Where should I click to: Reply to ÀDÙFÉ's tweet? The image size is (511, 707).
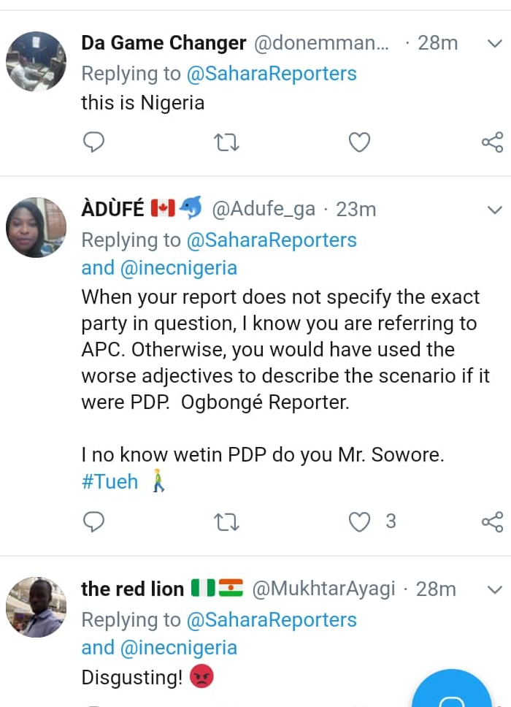tap(94, 521)
